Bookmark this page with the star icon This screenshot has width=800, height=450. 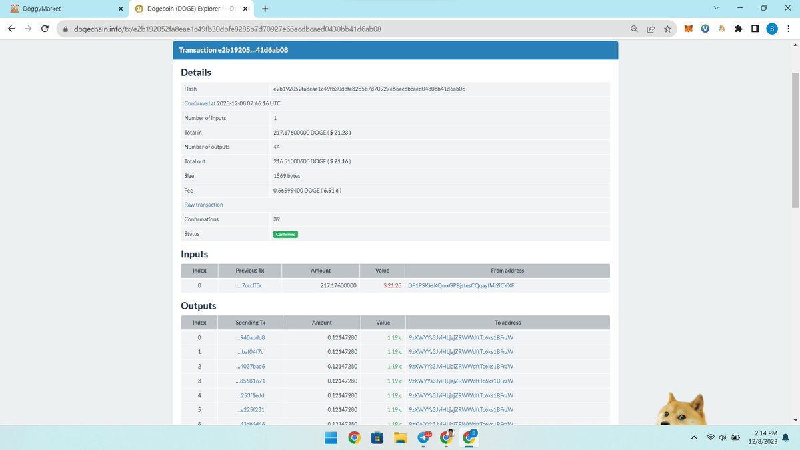667,29
